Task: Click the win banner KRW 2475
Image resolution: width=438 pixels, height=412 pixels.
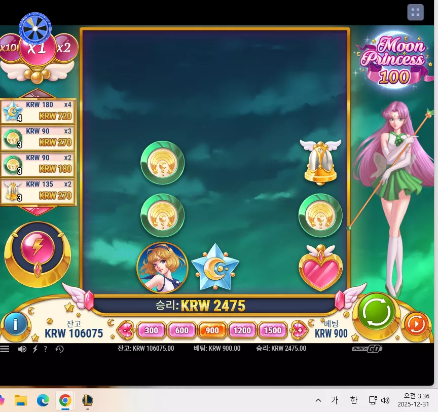Action: (201, 306)
